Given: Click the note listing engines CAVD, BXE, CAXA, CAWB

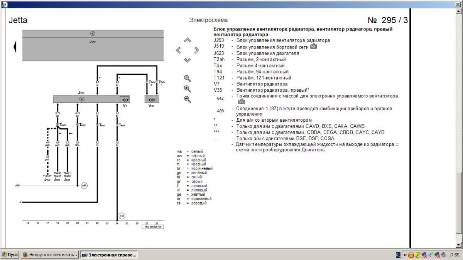Looking at the screenshot, I should pos(300,126).
